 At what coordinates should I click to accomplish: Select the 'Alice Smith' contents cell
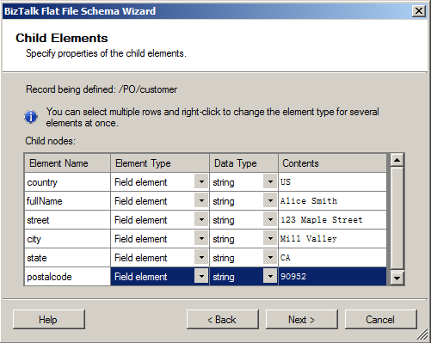pos(332,201)
